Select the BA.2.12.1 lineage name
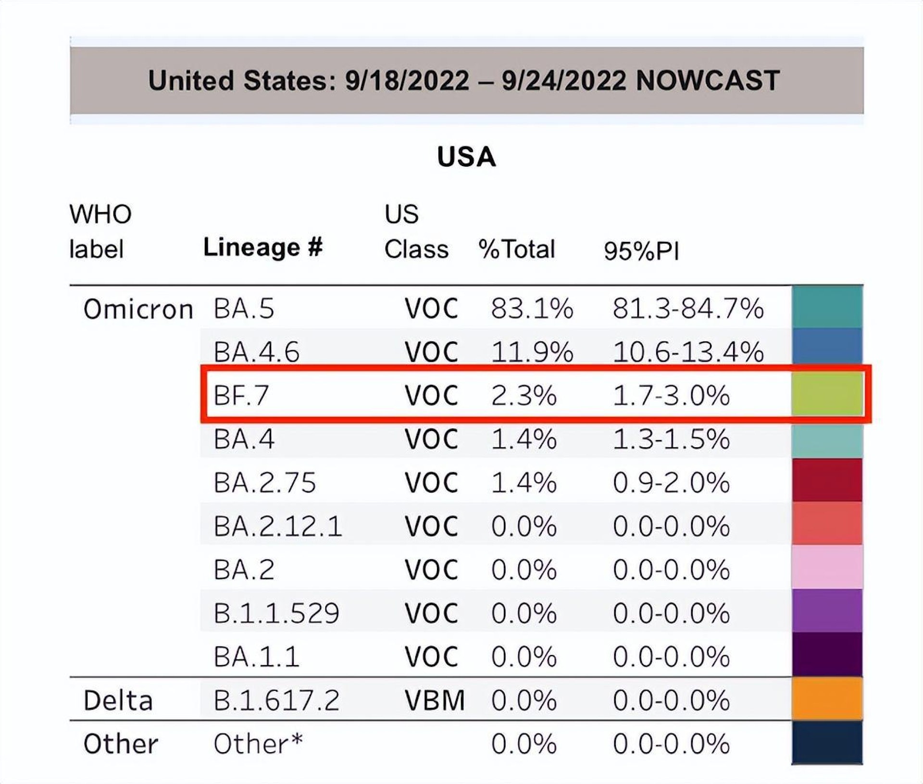Image resolution: width=923 pixels, height=784 pixels. (x=277, y=526)
